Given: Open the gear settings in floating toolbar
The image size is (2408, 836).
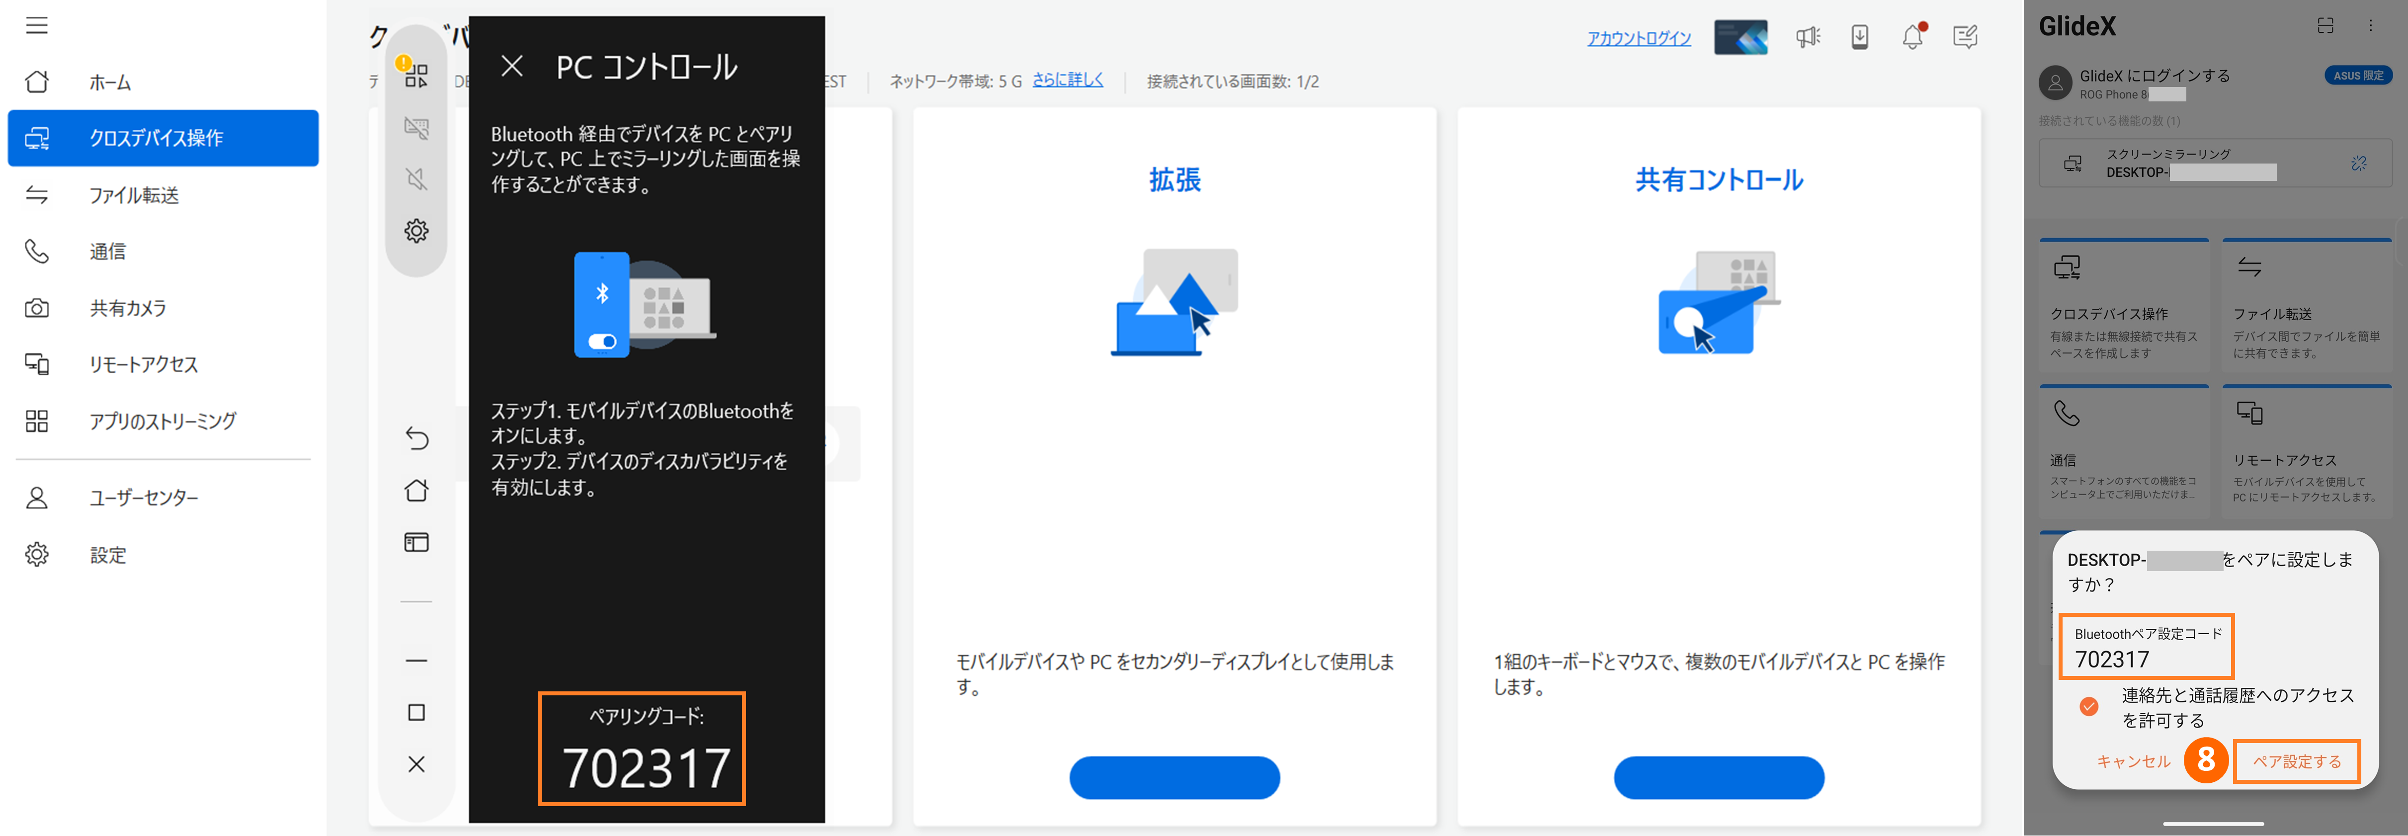Looking at the screenshot, I should (417, 230).
